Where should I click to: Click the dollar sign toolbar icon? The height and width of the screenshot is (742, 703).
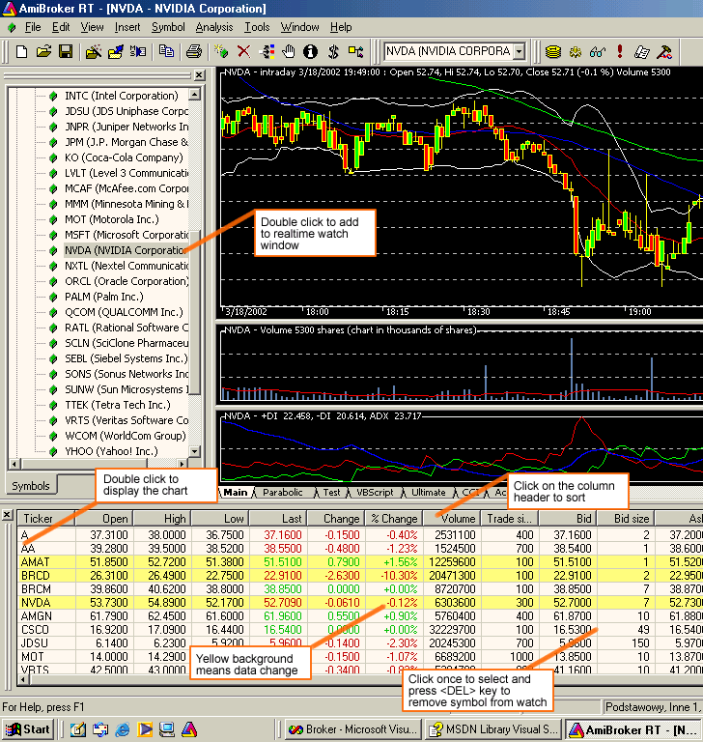point(333,51)
